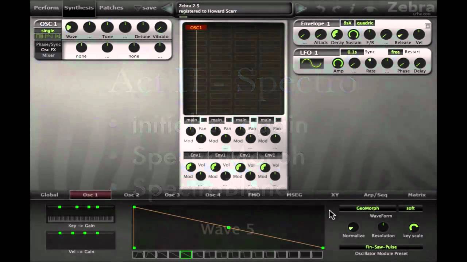Click the undo arrow icon

click(320, 8)
